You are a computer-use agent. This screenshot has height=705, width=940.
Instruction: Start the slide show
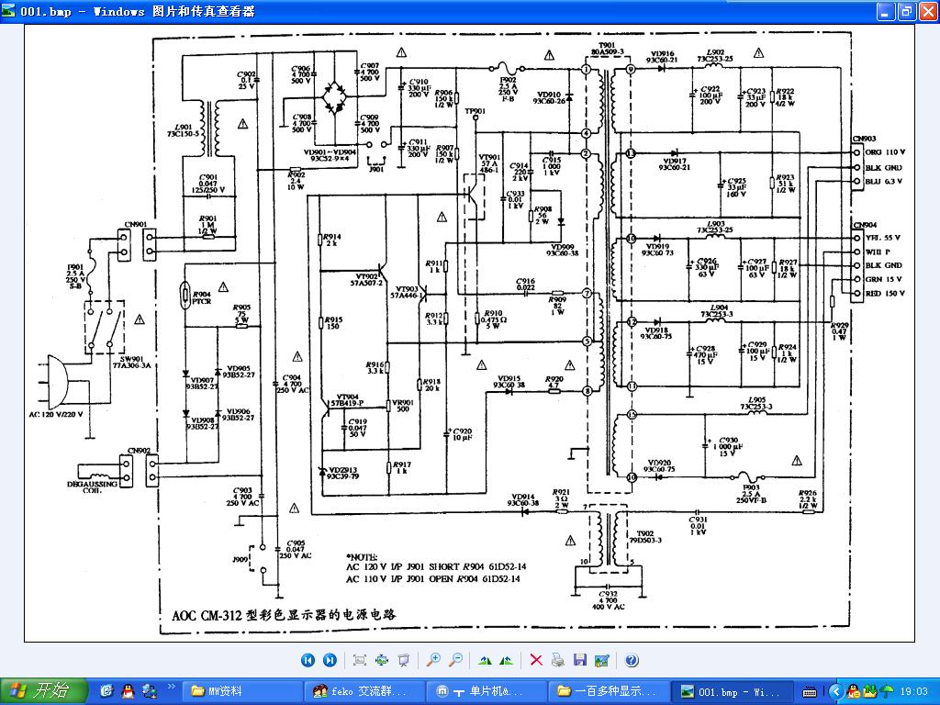click(x=404, y=660)
